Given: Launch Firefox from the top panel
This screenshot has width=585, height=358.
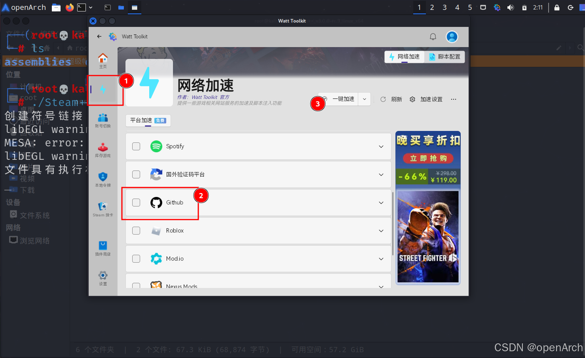Looking at the screenshot, I should [x=70, y=8].
